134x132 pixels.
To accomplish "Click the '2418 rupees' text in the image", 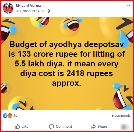I will coord(90,74).
